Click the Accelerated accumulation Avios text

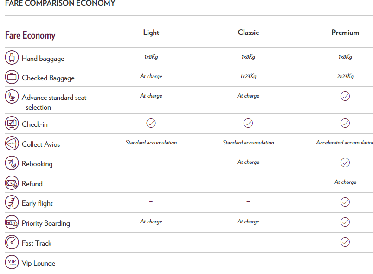click(344, 143)
